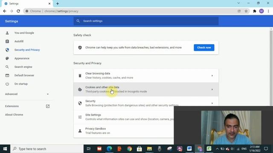This screenshot has height=153, width=273.
Task: Open Chrome's three-dot menu
Action: [268, 11]
